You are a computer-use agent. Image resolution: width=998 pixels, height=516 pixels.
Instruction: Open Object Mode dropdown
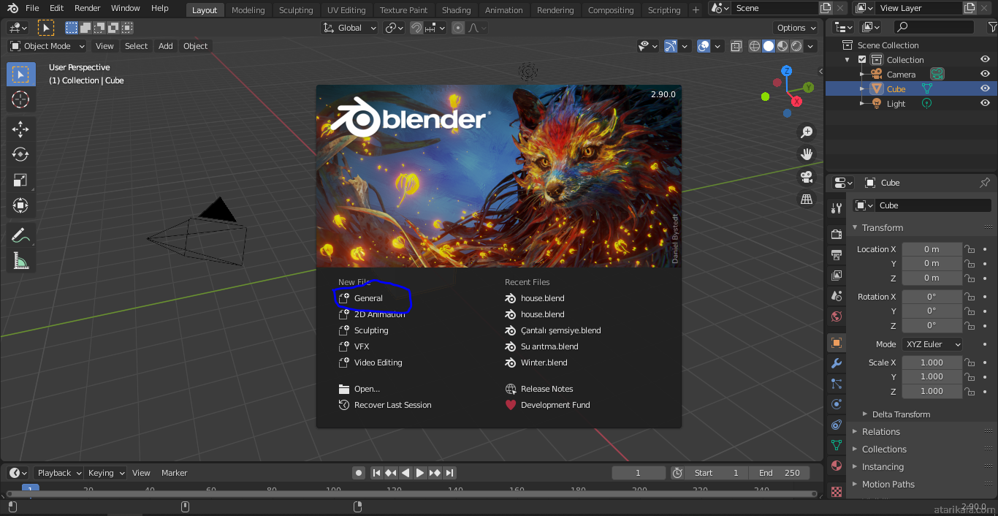click(x=47, y=46)
